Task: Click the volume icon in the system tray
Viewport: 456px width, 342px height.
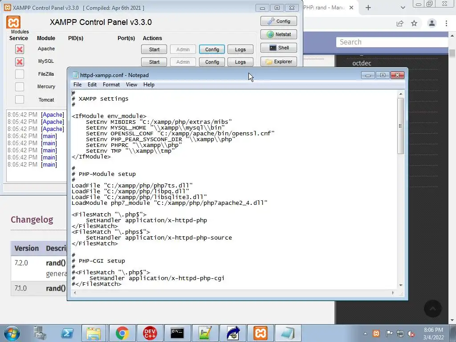Action: coord(411,334)
